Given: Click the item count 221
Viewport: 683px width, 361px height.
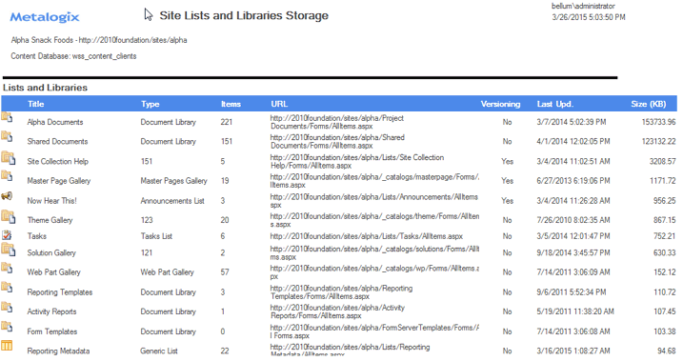Looking at the screenshot, I should (x=227, y=122).
